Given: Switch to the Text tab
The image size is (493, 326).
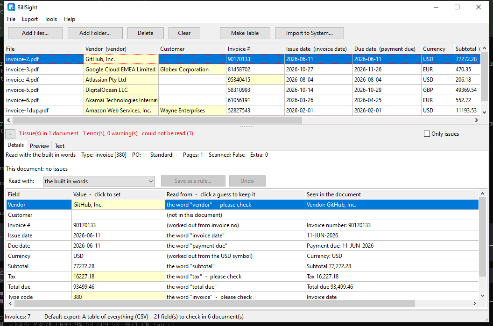Looking at the screenshot, I should (x=59, y=146).
